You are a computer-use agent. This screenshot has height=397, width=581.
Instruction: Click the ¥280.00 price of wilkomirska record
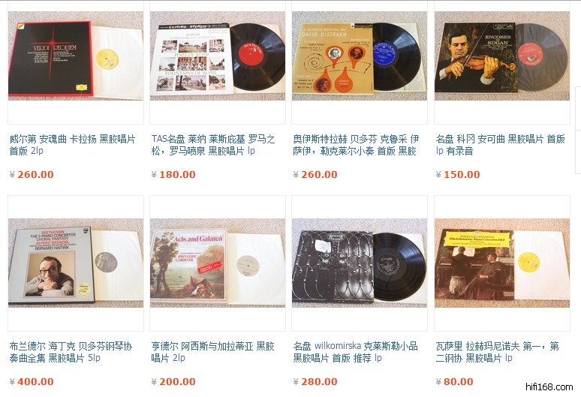pos(315,381)
